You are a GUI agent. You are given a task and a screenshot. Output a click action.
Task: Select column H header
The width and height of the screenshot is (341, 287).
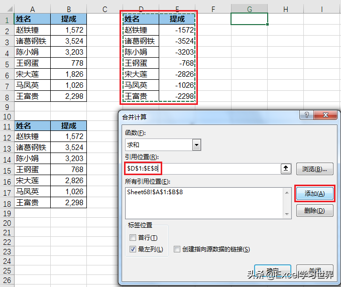[x=286, y=9]
